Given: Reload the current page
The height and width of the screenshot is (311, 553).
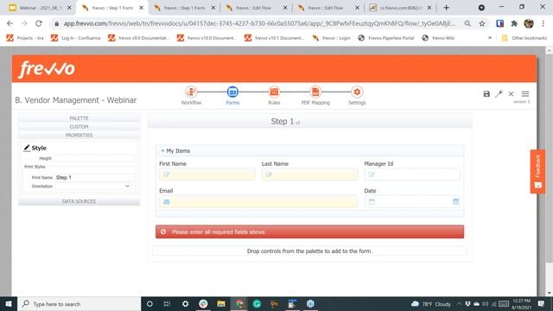Looking at the screenshot, I should point(39,23).
